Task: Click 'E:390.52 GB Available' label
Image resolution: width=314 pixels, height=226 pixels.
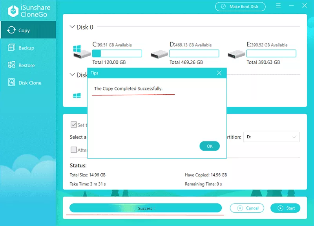Action: (x=267, y=44)
